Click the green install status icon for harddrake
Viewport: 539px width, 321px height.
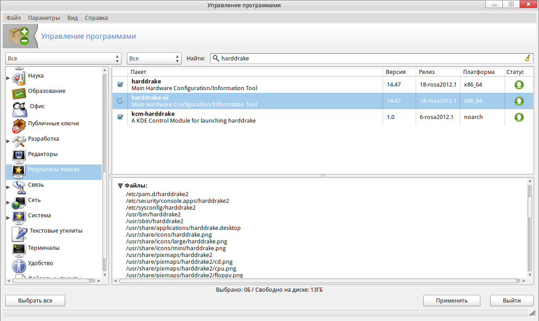519,85
